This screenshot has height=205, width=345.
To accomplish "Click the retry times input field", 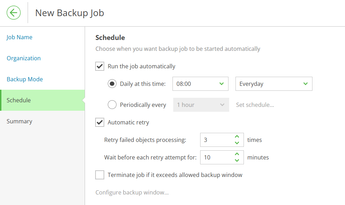I will (217, 140).
